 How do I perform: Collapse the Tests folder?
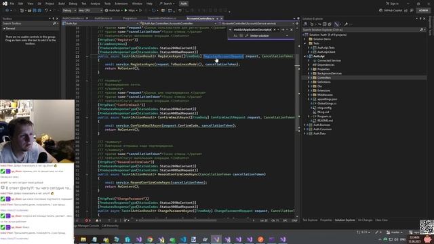tap(305, 43)
